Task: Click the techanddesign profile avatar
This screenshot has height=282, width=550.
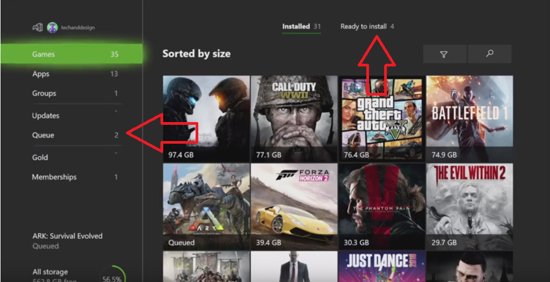Action: point(52,28)
